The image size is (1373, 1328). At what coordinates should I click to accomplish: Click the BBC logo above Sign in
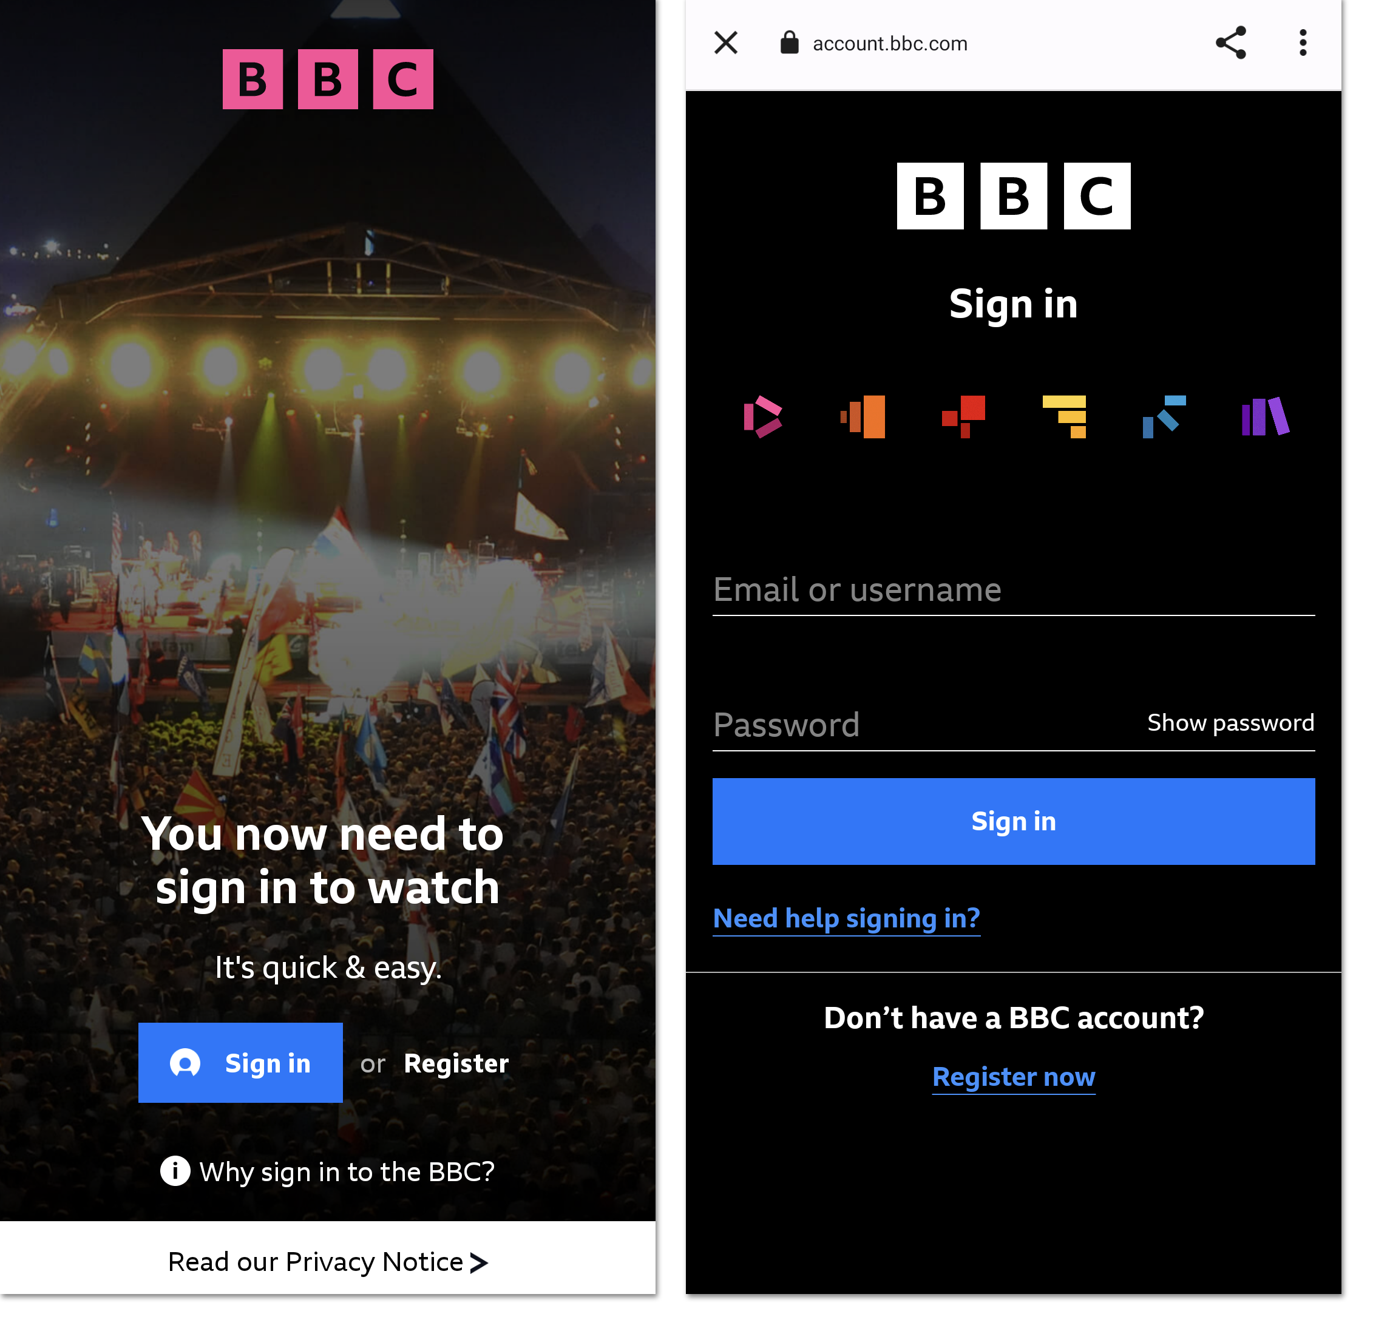pyautogui.click(x=1014, y=197)
